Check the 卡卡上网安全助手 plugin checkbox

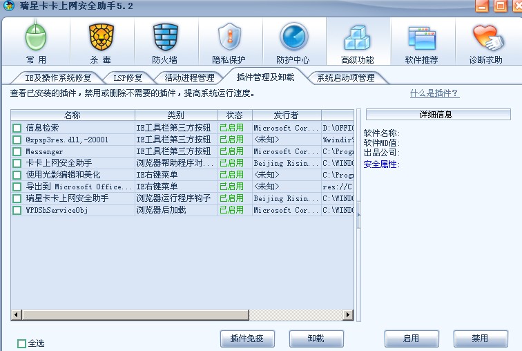click(x=17, y=163)
